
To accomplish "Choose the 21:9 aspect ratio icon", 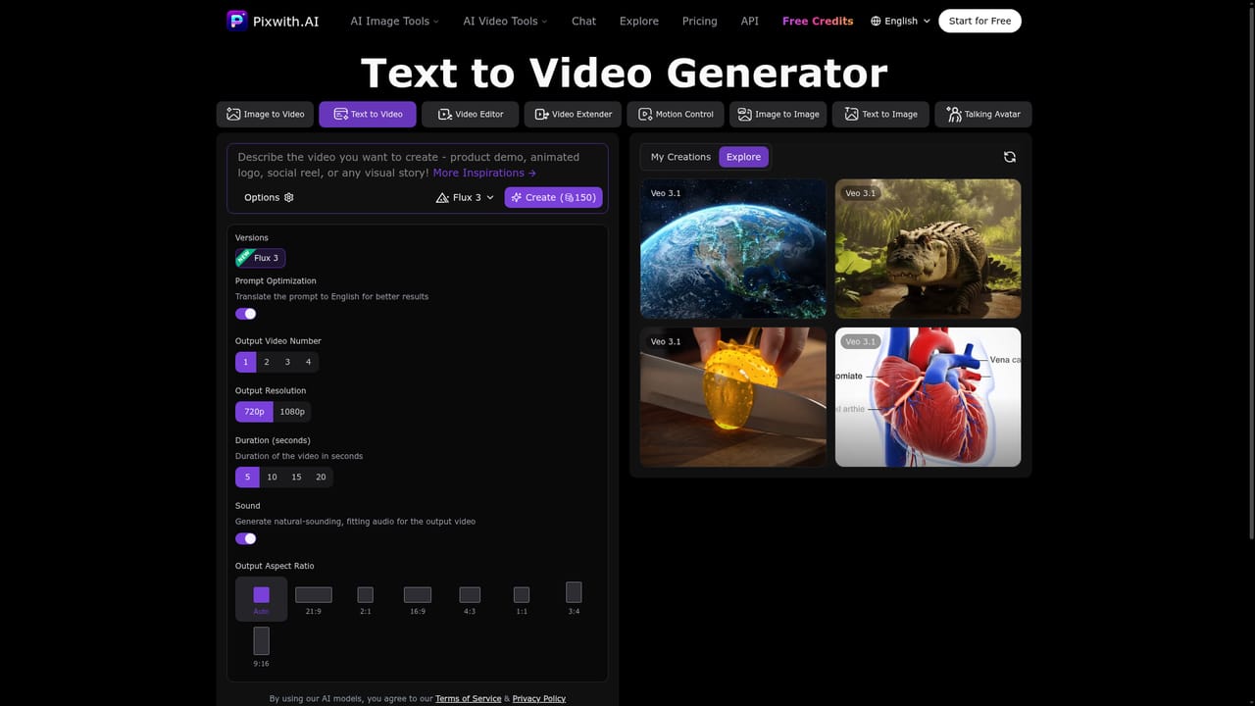I will 314,594.
